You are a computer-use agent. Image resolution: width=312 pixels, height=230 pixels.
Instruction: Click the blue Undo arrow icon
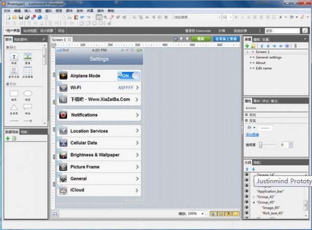click(x=82, y=17)
